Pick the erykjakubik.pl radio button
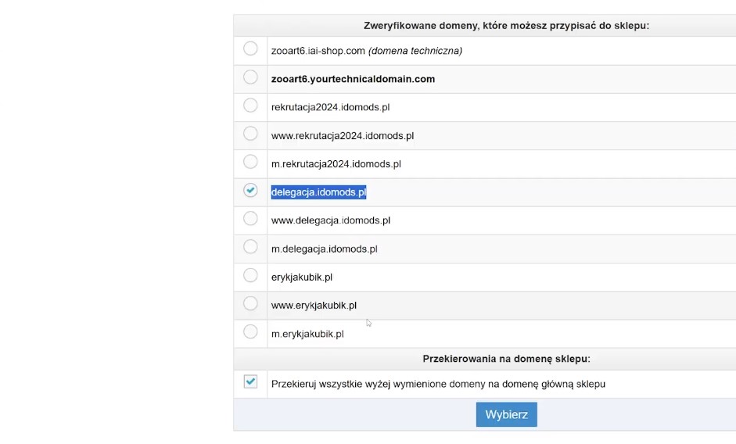The width and height of the screenshot is (736, 444). [x=250, y=275]
